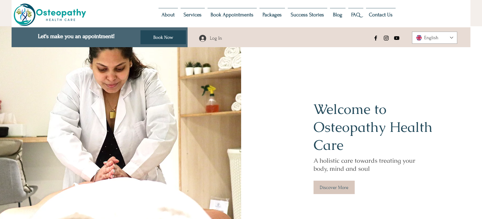Click the osteopath treatment hero photo
482x219 pixels.
(121, 133)
